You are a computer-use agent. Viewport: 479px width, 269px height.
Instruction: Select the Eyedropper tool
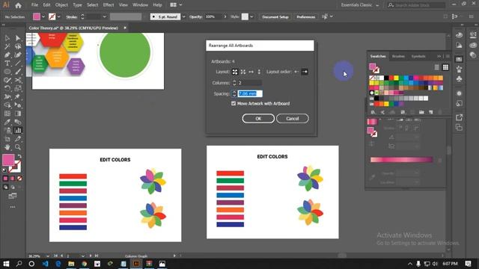(x=7, y=122)
